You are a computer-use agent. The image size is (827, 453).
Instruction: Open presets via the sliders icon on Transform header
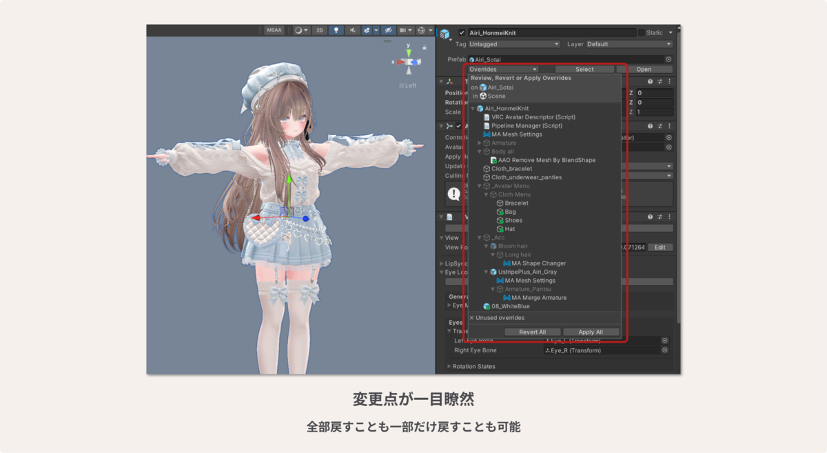(x=660, y=81)
